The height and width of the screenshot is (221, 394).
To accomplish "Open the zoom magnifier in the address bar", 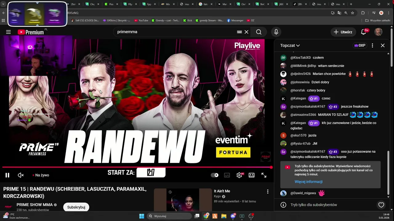I will [346, 13].
